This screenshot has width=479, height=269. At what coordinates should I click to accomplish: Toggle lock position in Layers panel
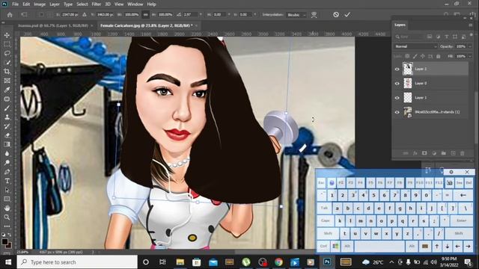point(422,57)
